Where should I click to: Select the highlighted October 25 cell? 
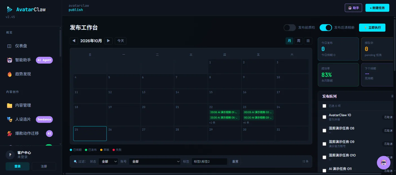click(x=90, y=133)
